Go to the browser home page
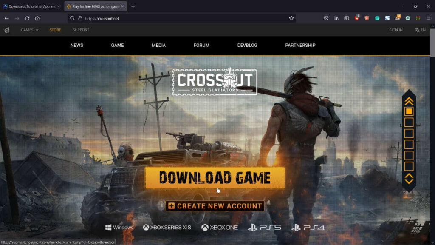This screenshot has height=245, width=435. 37,18
